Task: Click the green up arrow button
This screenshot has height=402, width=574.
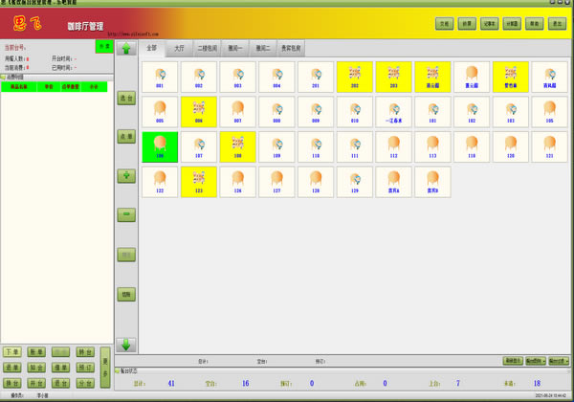Action: 126,49
